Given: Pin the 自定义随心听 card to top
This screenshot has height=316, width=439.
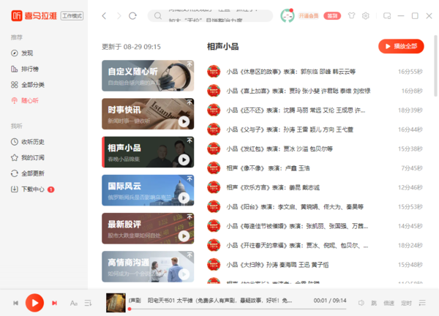Looking at the screenshot, I should point(190,64).
